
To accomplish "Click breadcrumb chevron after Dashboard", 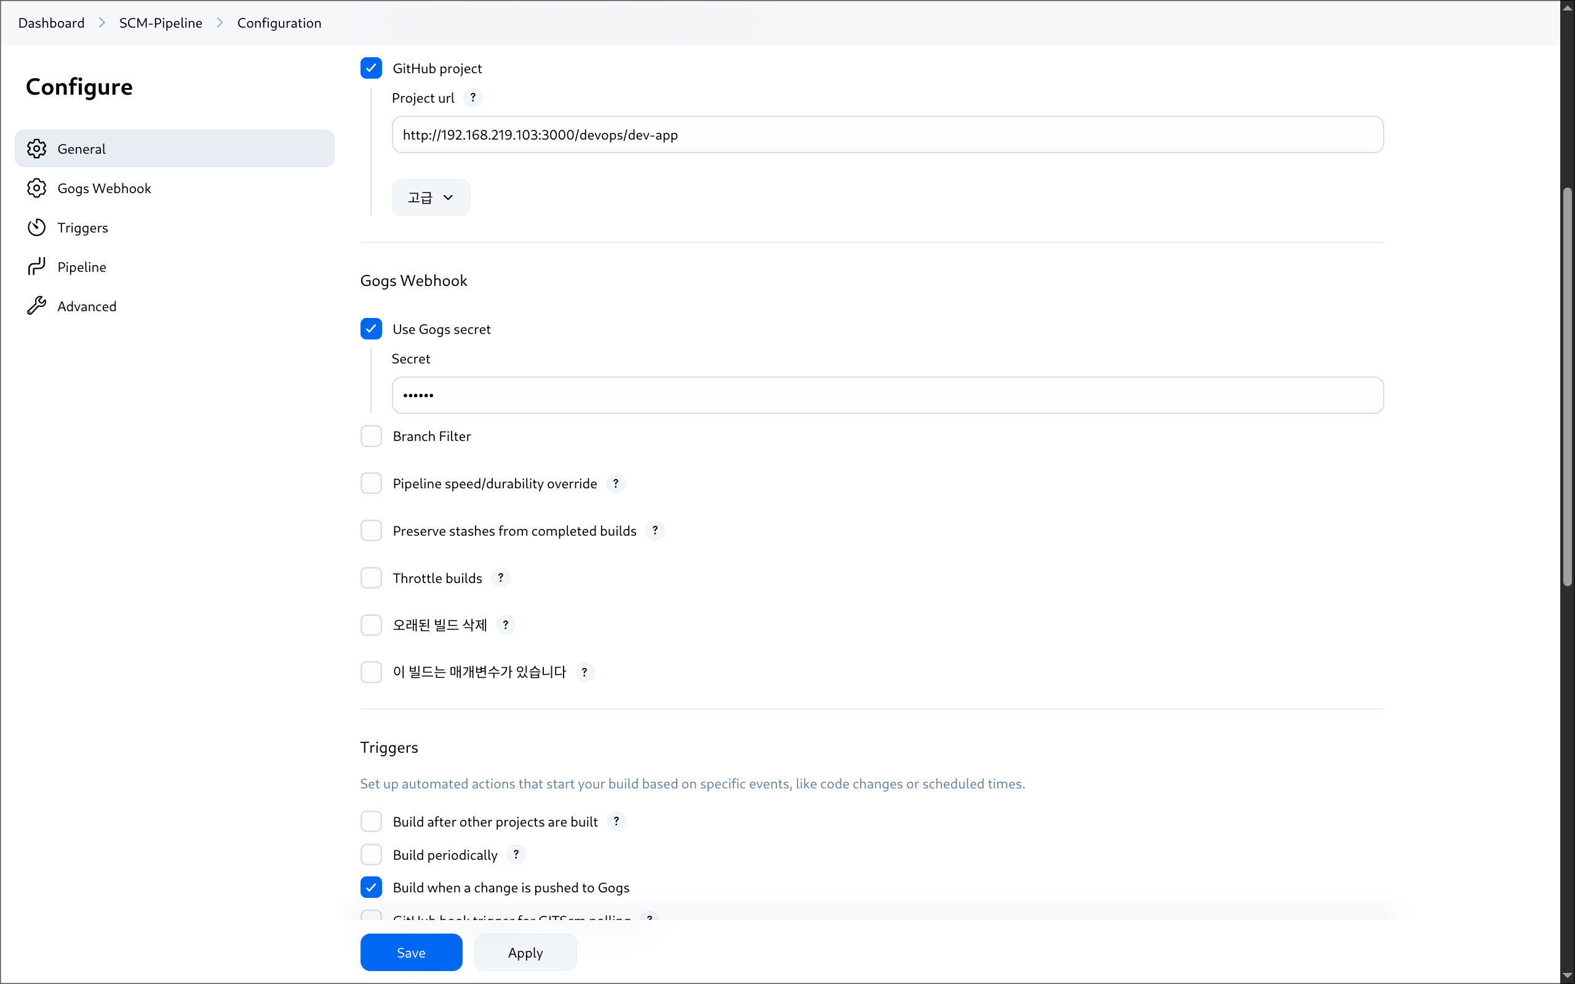I will pos(102,23).
